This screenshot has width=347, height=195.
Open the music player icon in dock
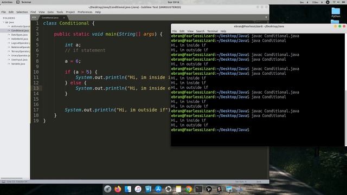coord(138,189)
